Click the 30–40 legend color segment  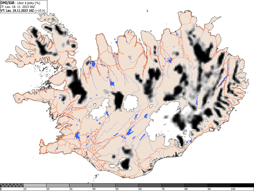coord(81,185)
